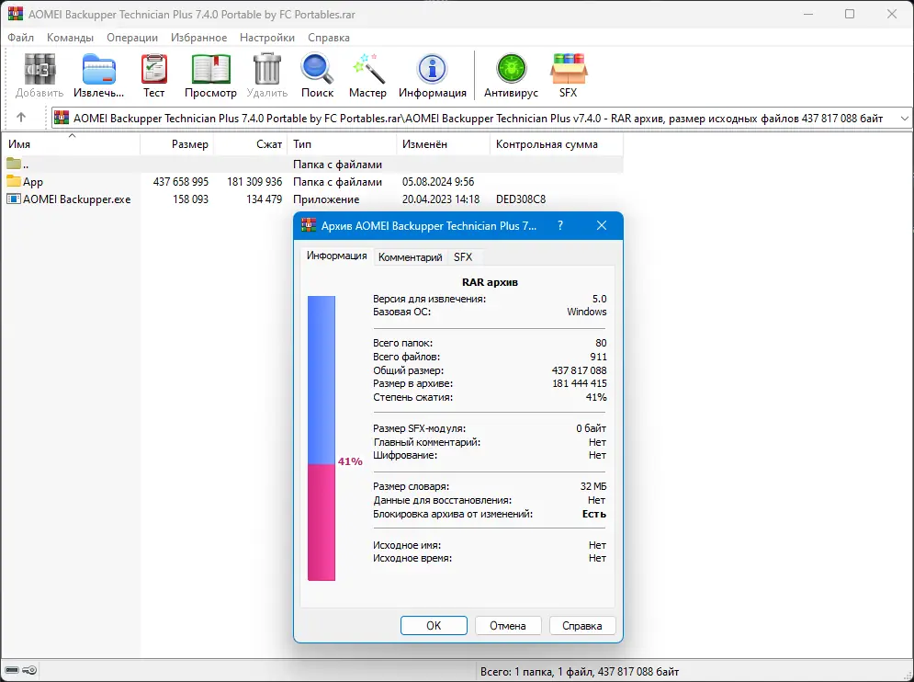The image size is (914, 682).
Task: Sort by the Изменён column header
Action: (443, 144)
